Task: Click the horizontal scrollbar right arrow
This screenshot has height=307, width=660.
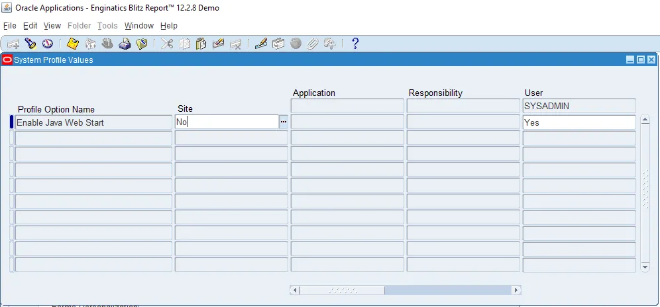Action: coord(516,290)
